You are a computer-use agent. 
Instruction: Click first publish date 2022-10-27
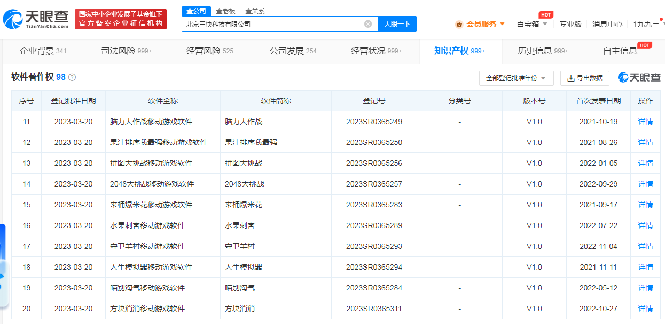click(598, 309)
